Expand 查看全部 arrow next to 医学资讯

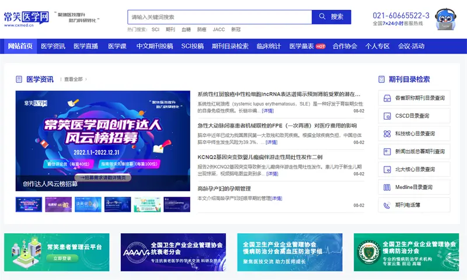pos(85,79)
